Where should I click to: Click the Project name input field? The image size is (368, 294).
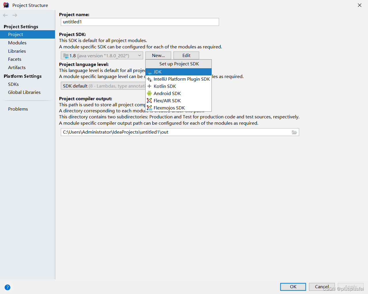pyautogui.click(x=140, y=22)
